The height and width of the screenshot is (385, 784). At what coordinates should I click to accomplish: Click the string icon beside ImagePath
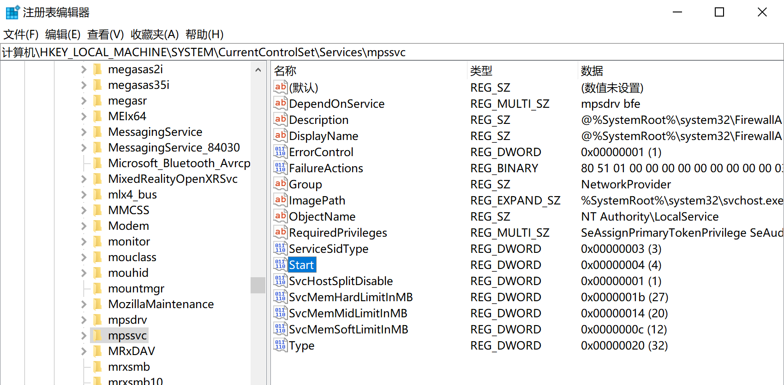coord(280,200)
